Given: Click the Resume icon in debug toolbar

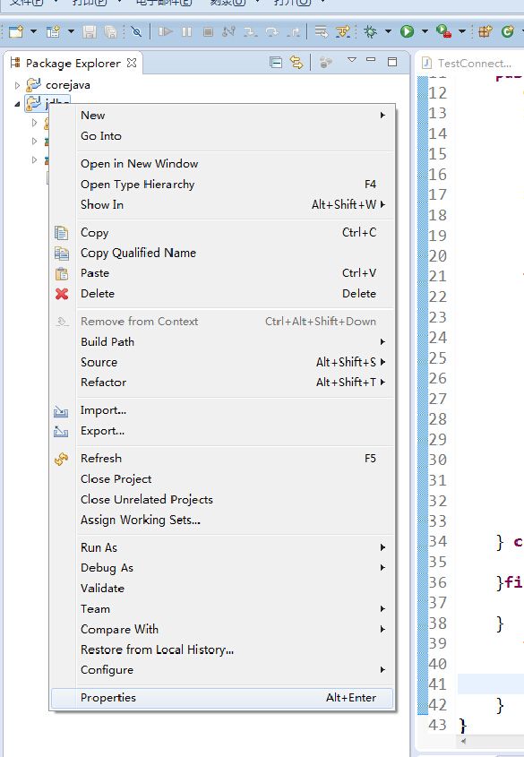Looking at the screenshot, I should [165, 32].
